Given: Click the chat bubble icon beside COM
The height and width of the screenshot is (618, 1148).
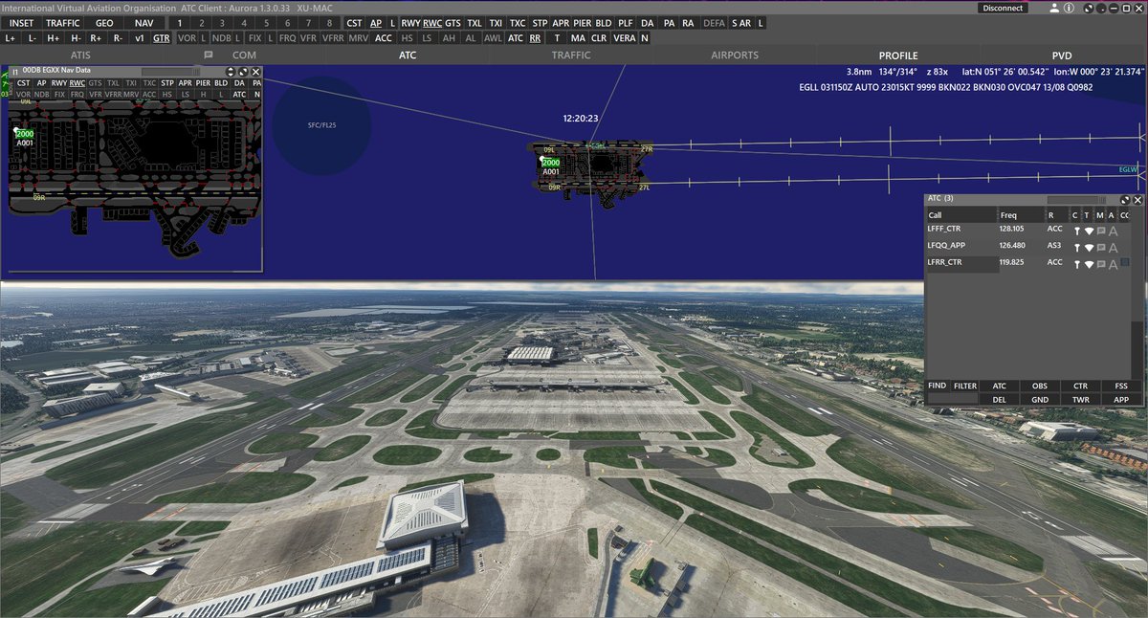Looking at the screenshot, I should 209,55.
